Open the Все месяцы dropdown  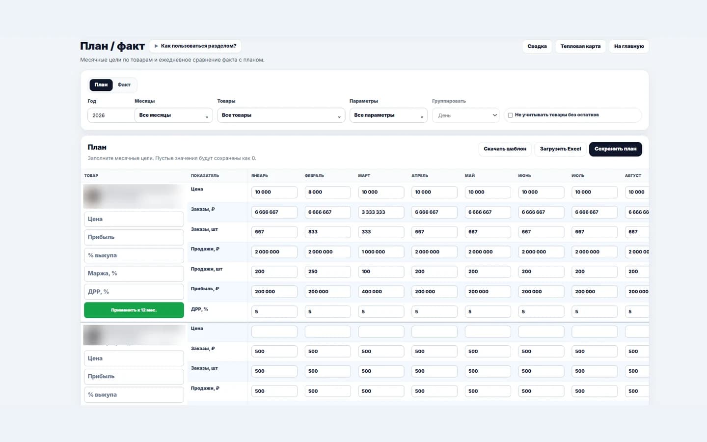coord(173,115)
